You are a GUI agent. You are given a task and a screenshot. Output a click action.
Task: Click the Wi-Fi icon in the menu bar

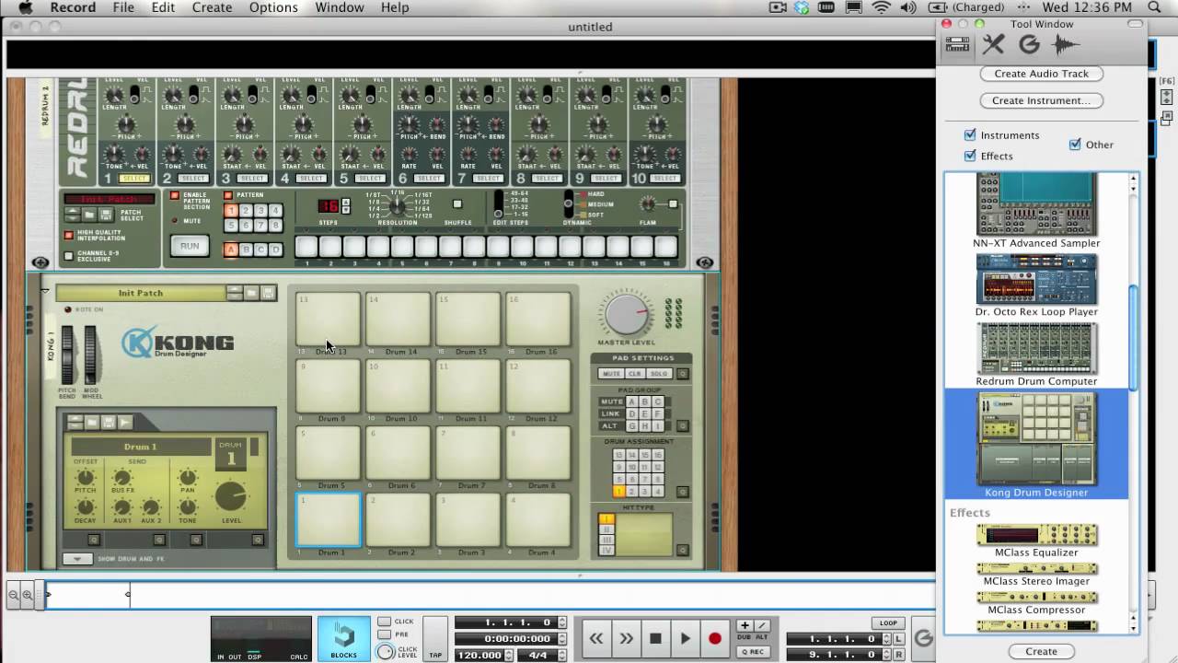tap(881, 7)
